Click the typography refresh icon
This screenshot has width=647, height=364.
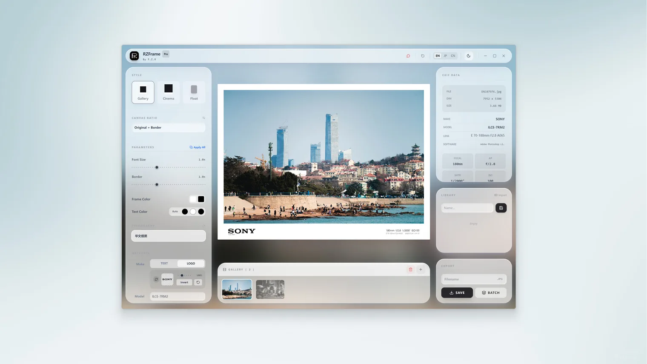[204, 226]
